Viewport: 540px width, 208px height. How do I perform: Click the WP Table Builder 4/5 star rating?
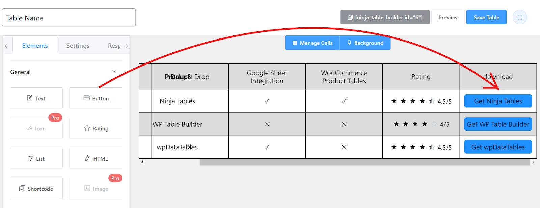[421, 124]
